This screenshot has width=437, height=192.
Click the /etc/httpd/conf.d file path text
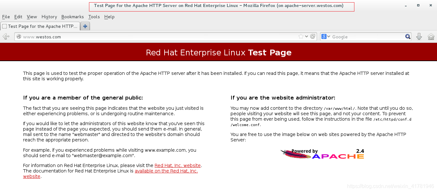pos(392,119)
